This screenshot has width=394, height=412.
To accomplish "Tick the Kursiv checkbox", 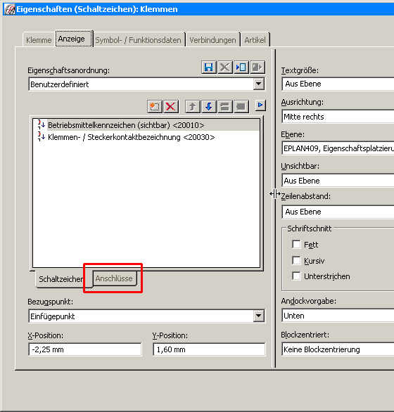I will [x=296, y=260].
